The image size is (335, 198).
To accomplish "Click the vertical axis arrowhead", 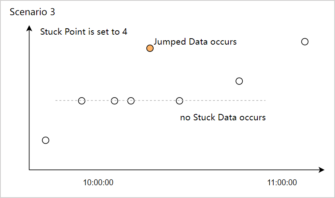I will coord(29,28).
